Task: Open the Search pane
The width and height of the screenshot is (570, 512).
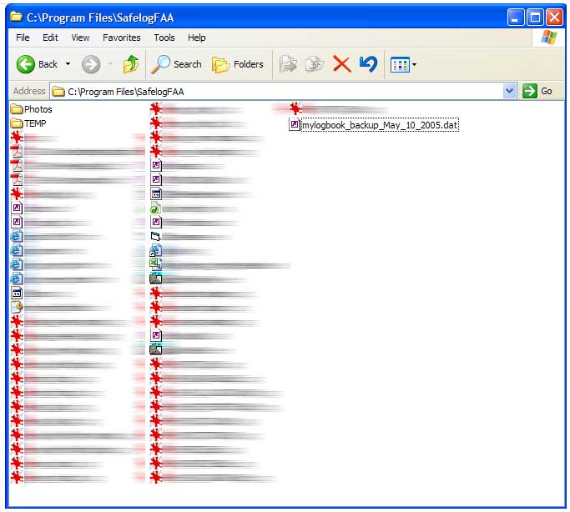Action: (176, 64)
